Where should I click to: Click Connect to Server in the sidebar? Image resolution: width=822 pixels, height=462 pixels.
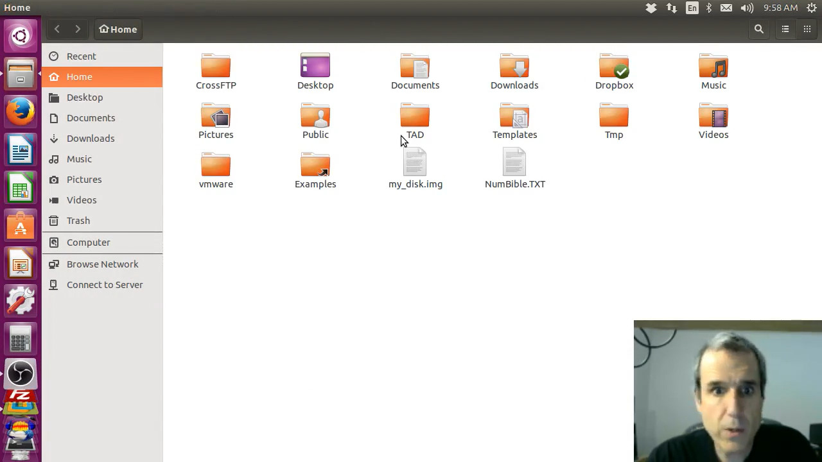102,284
